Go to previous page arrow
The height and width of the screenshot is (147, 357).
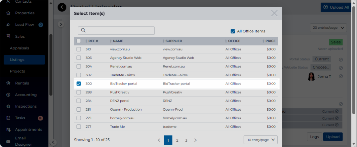point(159,140)
